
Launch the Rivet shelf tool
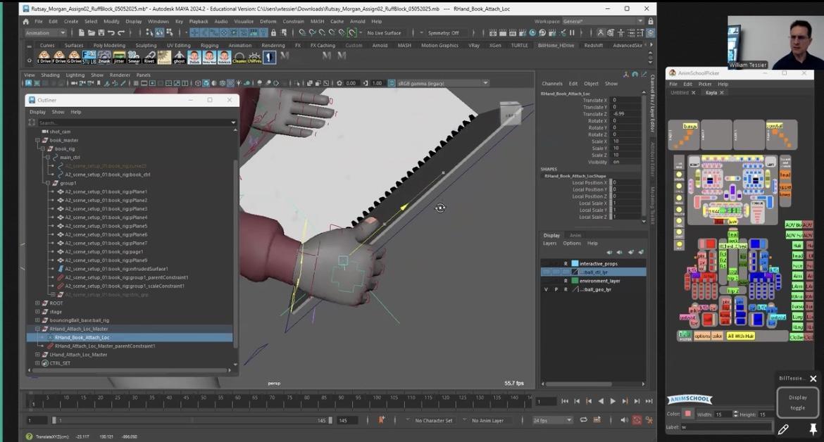click(149, 57)
